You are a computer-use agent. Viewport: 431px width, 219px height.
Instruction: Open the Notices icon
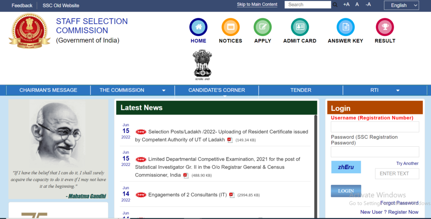click(x=230, y=27)
